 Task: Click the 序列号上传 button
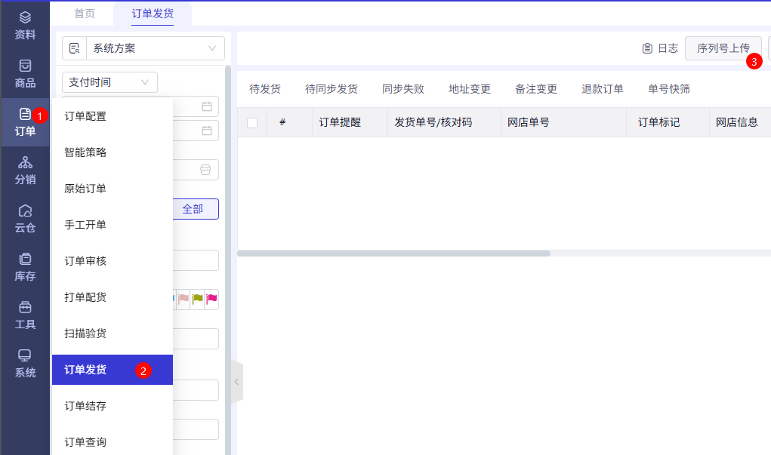[723, 48]
